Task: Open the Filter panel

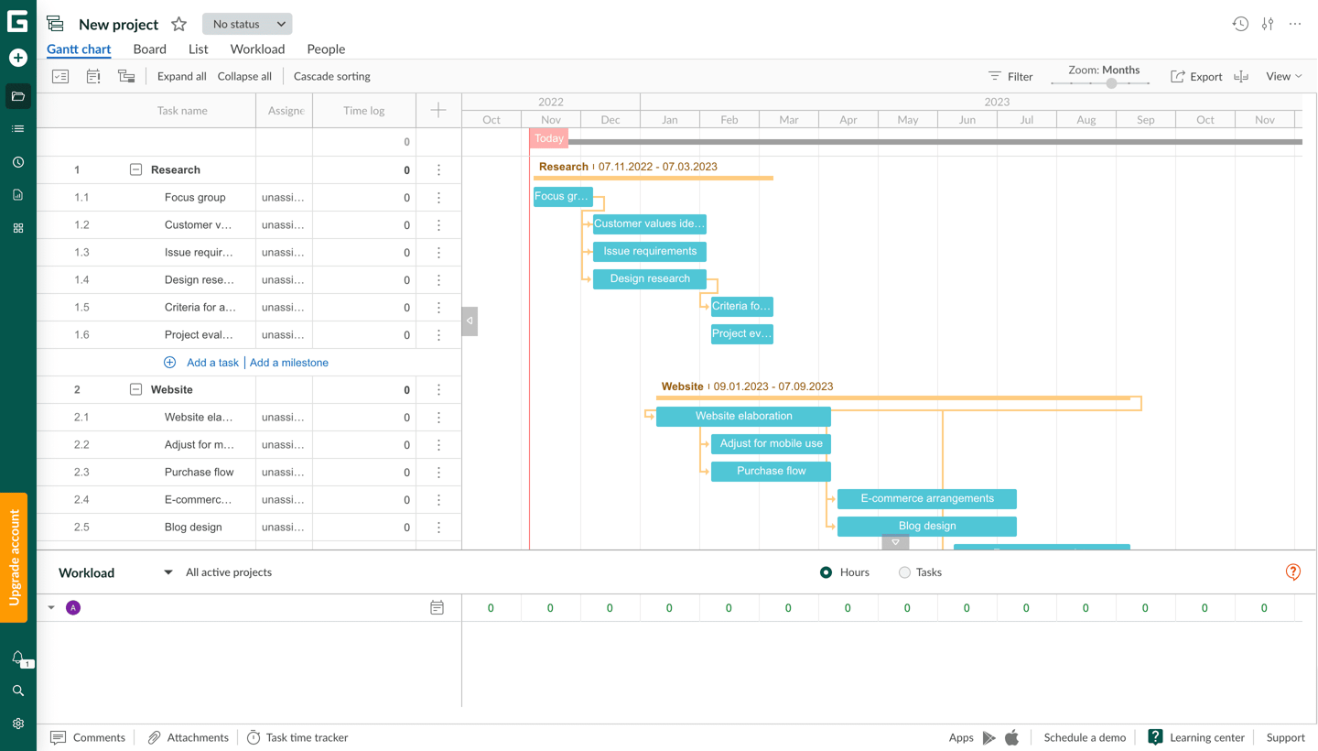Action: (x=1010, y=76)
